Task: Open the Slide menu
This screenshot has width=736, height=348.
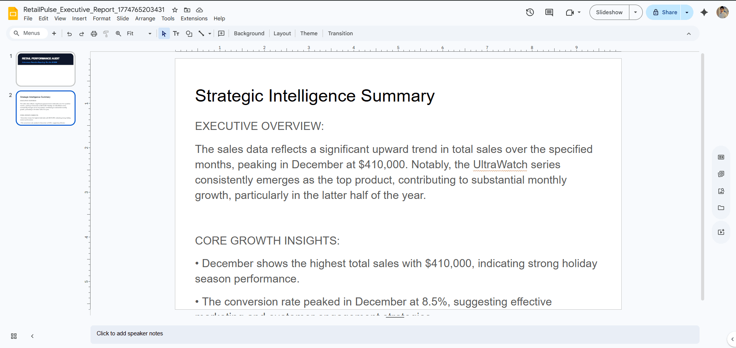Action: (123, 18)
